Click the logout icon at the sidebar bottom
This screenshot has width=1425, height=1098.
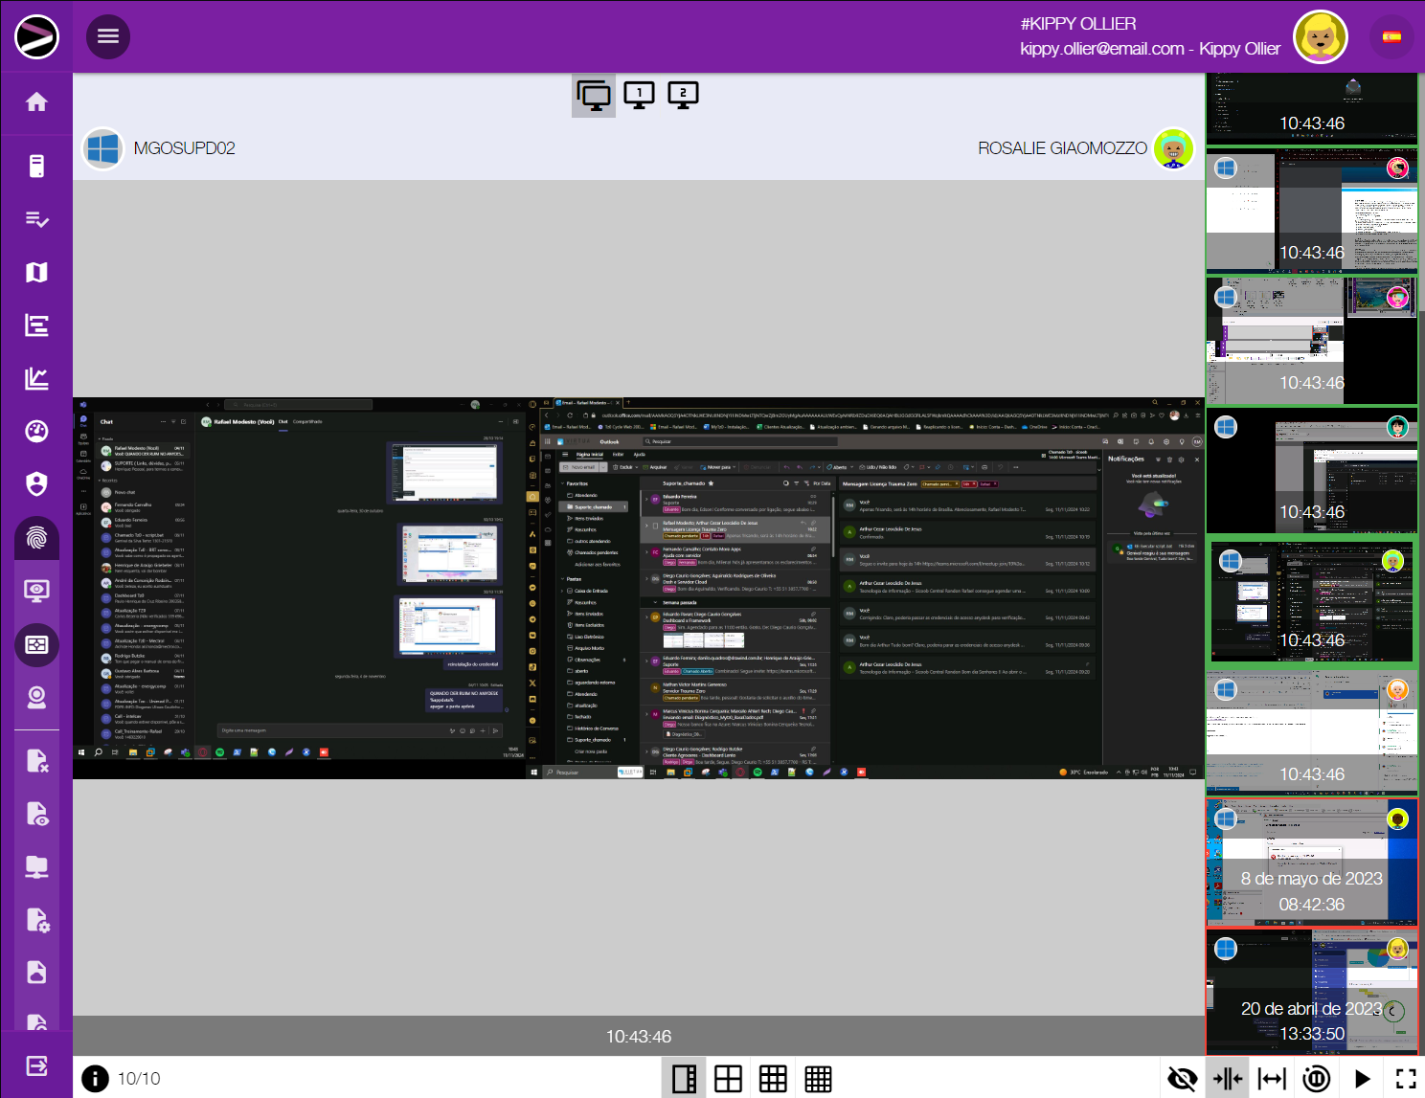pyautogui.click(x=36, y=1065)
